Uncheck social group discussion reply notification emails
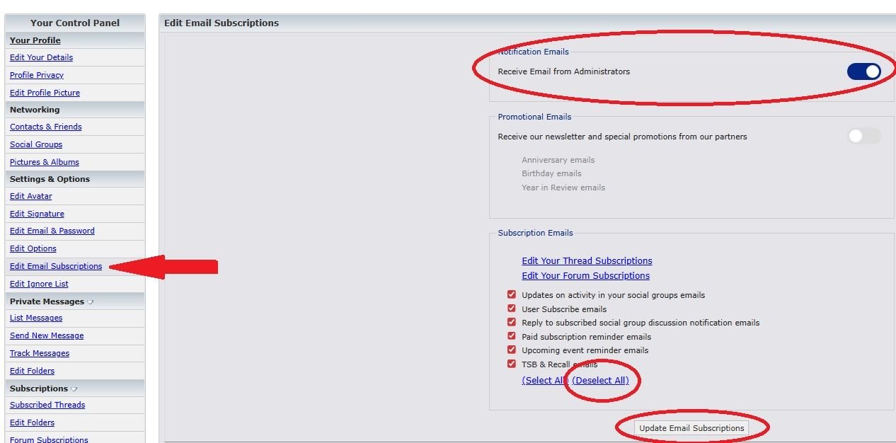The height and width of the screenshot is (443, 896). [x=512, y=322]
